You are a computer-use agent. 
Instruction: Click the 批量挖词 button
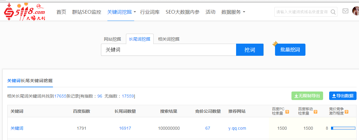[290, 50]
